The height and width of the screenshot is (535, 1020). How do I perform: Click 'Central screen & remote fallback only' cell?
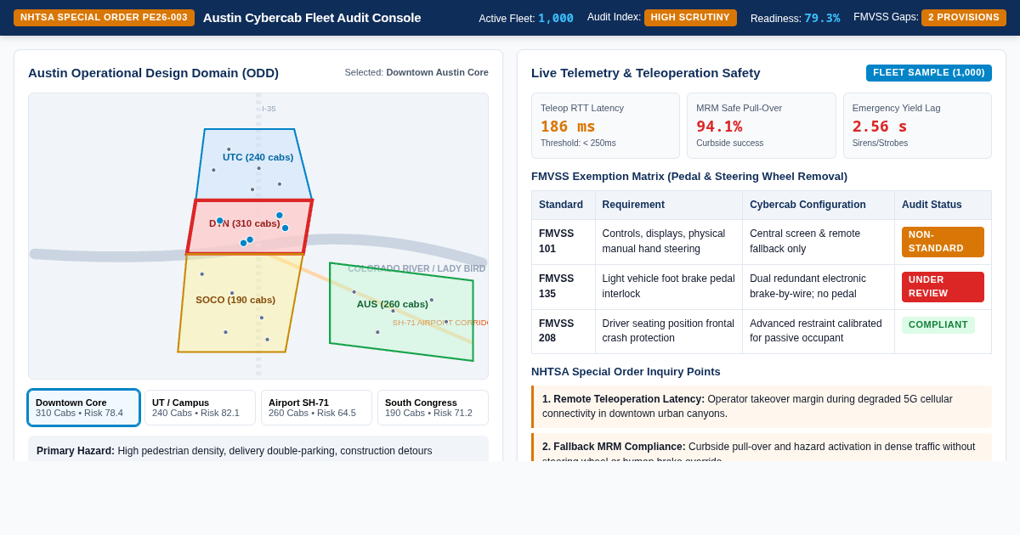coord(819,242)
